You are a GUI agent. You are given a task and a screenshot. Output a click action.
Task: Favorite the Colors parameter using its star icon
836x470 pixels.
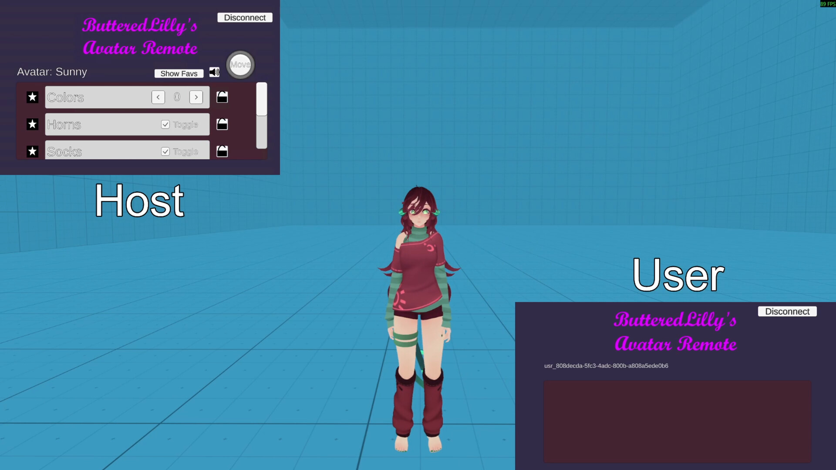32,97
